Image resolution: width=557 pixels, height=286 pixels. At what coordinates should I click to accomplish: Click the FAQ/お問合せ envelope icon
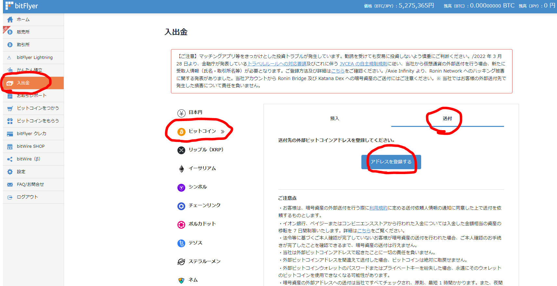(10, 184)
